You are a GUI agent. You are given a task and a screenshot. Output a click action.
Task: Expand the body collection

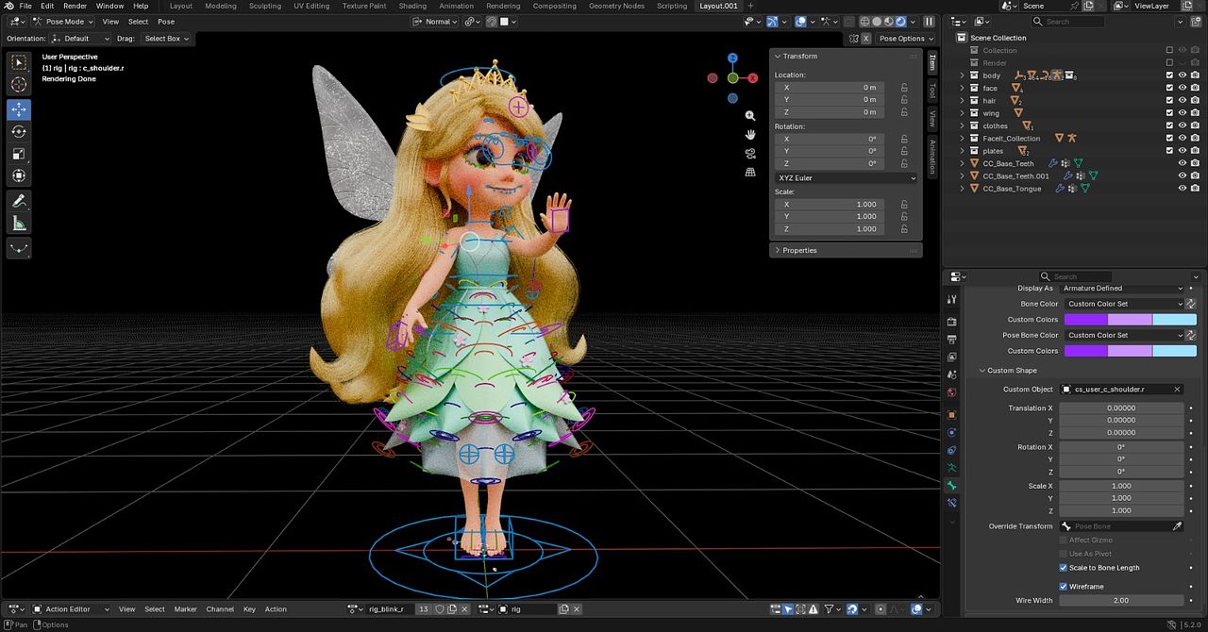pyautogui.click(x=963, y=75)
